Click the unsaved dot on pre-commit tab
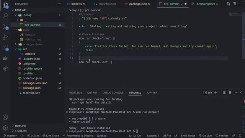 click(x=186, y=4)
